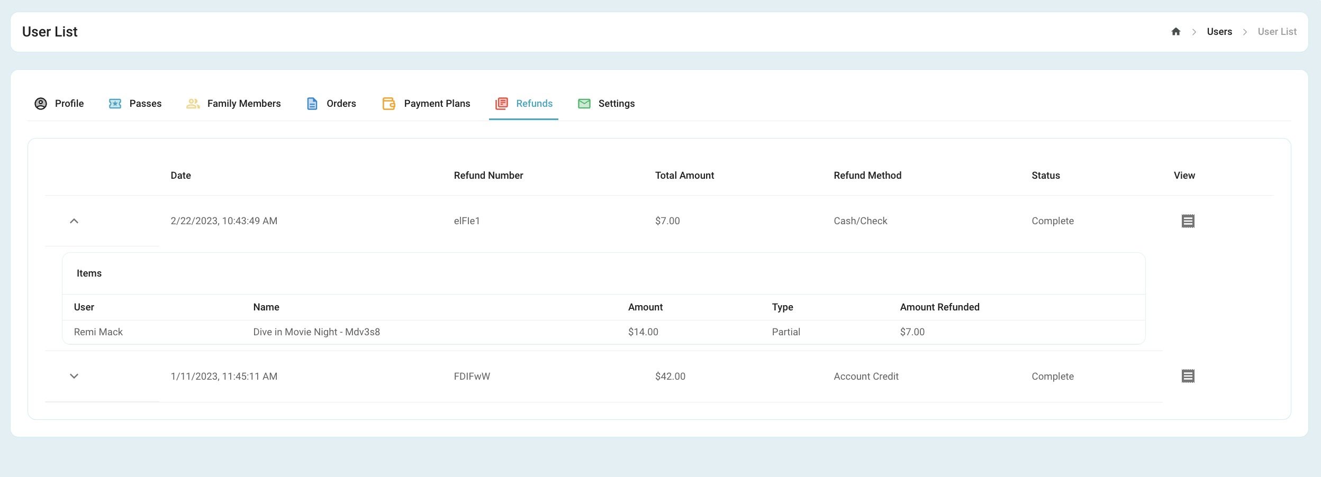Click the Cash/Check refund method

pos(861,221)
